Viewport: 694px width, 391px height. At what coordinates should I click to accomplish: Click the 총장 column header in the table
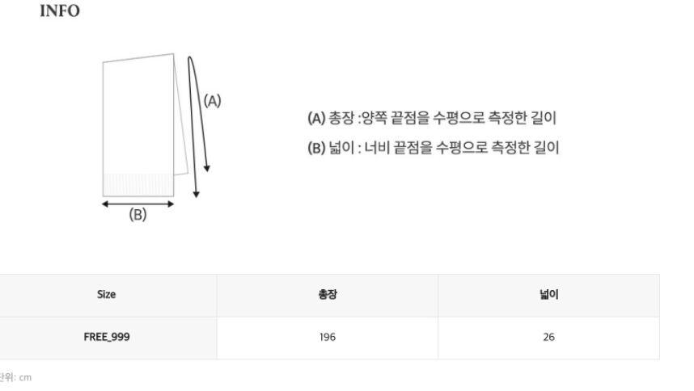tap(328, 296)
